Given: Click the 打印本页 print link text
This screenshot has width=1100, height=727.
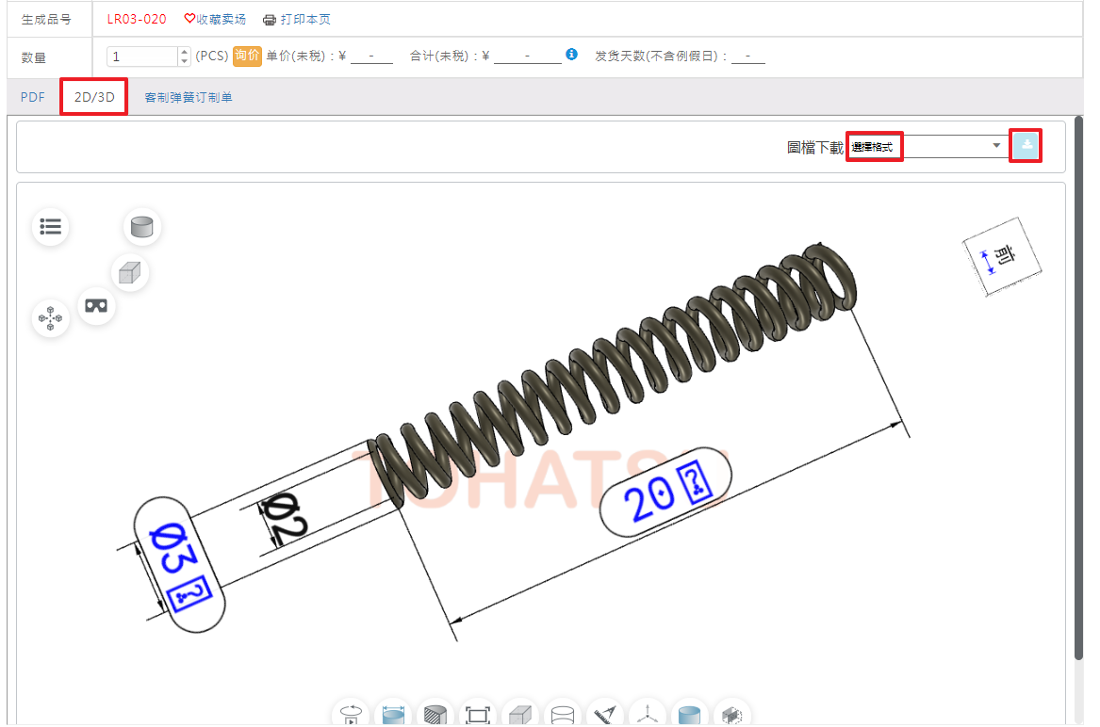Looking at the screenshot, I should point(305,19).
